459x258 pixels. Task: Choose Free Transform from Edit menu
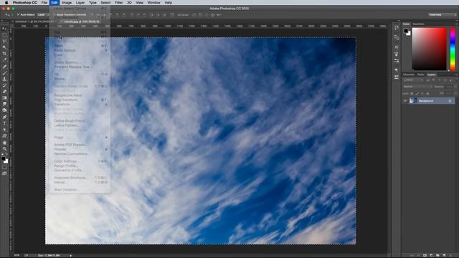(80, 100)
